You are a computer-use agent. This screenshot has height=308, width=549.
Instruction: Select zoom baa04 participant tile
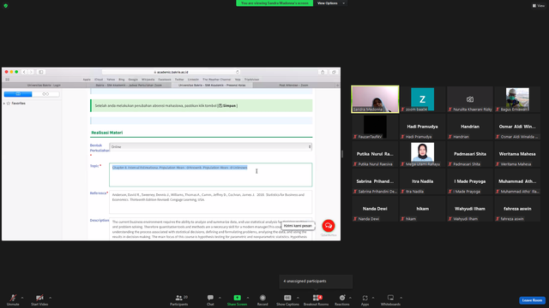click(x=422, y=99)
